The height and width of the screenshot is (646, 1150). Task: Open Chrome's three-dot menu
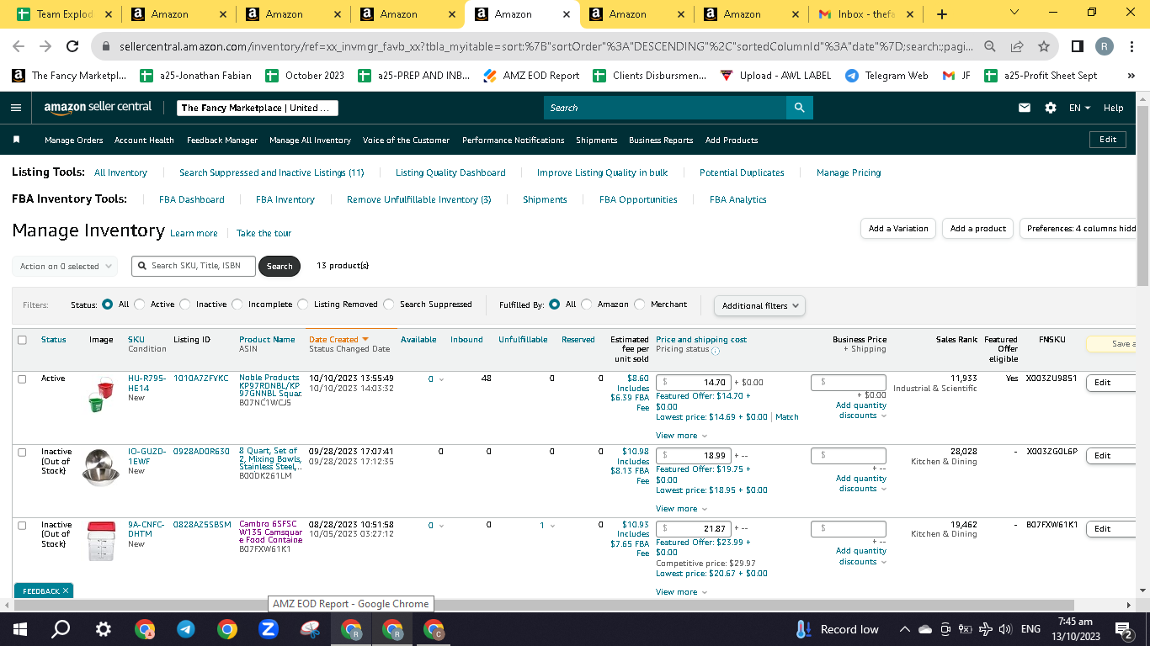tap(1132, 47)
